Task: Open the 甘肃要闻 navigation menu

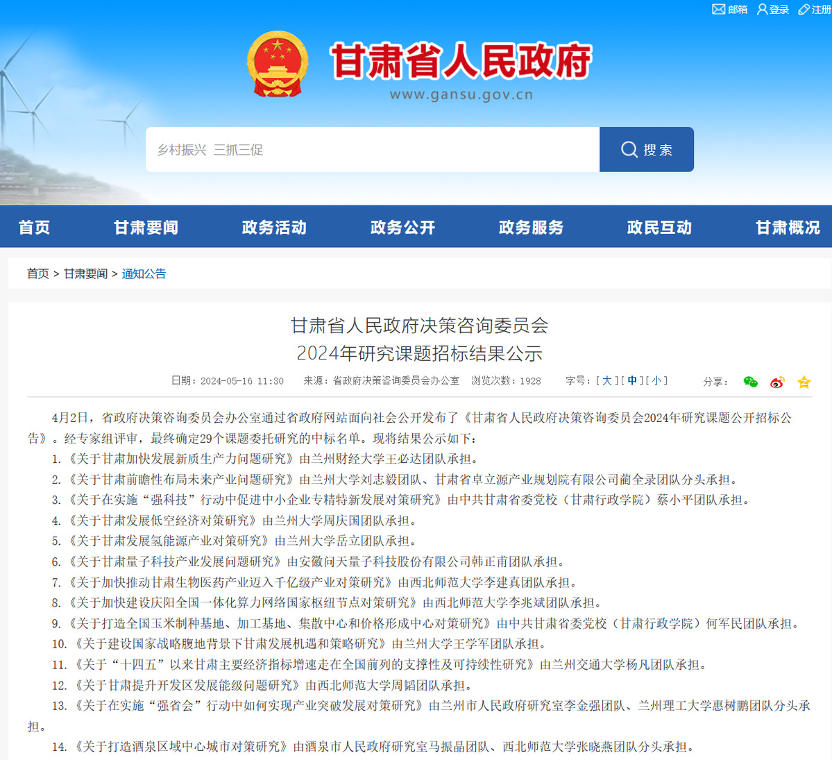Action: [x=146, y=227]
